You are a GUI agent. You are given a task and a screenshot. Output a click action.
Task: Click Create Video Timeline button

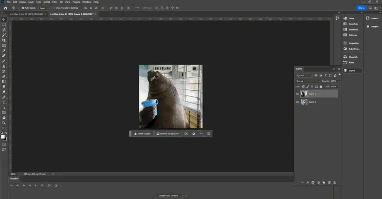point(169,196)
